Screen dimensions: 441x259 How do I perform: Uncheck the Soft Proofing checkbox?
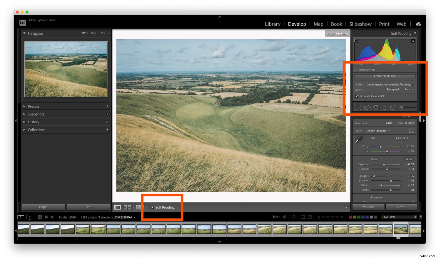(x=153, y=207)
